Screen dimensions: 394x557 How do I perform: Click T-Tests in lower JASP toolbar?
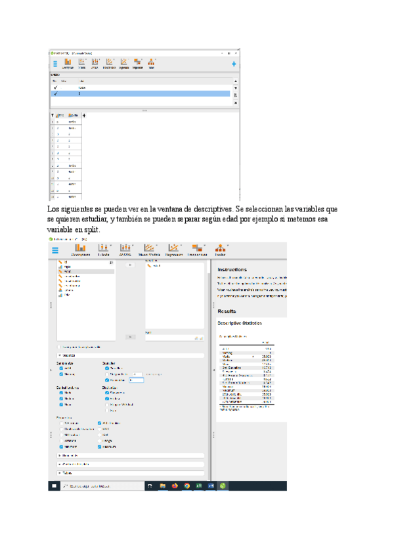point(103,250)
